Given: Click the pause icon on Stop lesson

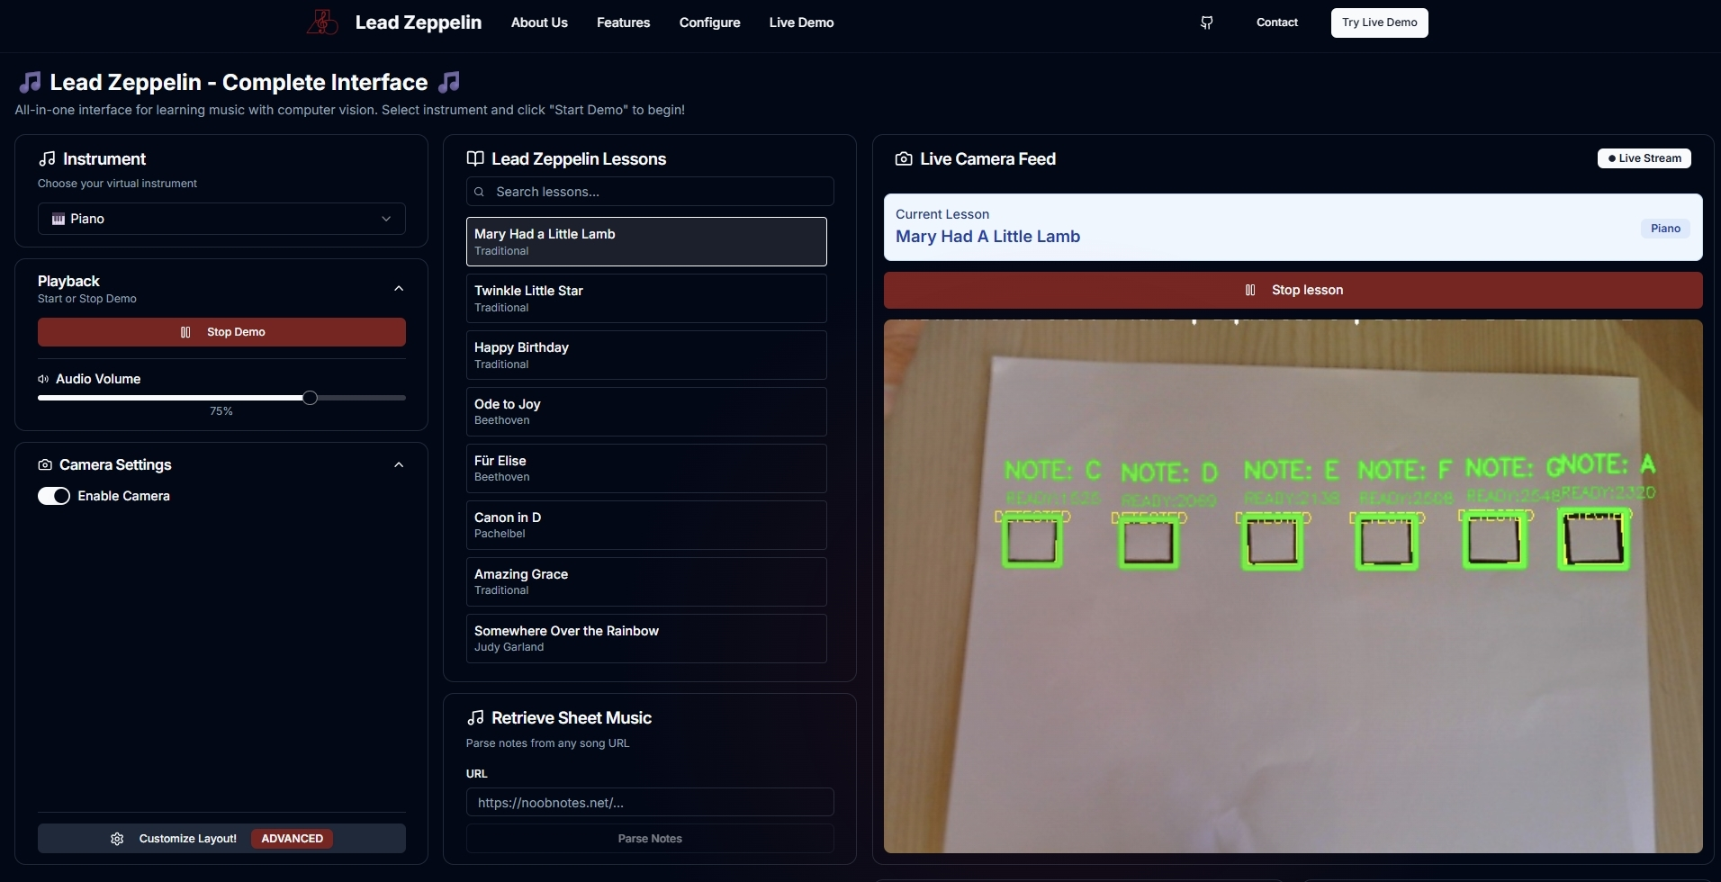Looking at the screenshot, I should coord(1250,290).
